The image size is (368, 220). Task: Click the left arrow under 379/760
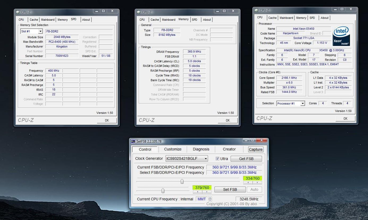point(197,192)
